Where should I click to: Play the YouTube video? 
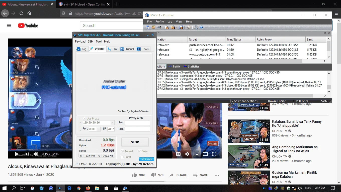[x=17, y=154]
